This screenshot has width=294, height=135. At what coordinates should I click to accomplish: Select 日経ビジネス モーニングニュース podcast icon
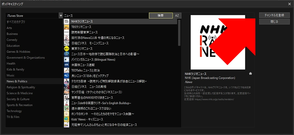(x=66, y=43)
